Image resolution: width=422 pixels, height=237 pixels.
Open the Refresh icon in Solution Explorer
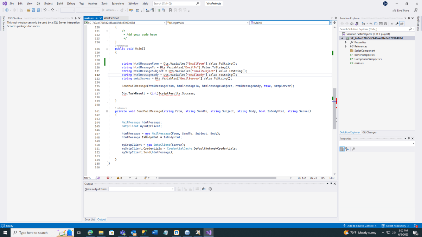pos(376,24)
